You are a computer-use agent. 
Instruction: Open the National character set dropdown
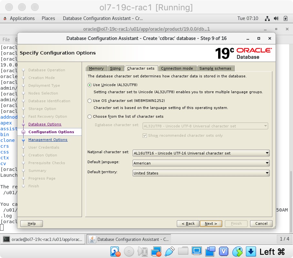point(201,153)
